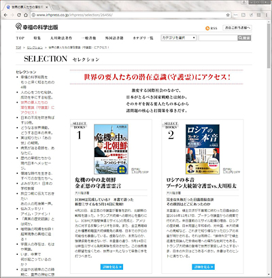The image size is (272, 278).
Task: Open sidebar link 実は知りたい「あの世」の疑問
Action: 36,140
